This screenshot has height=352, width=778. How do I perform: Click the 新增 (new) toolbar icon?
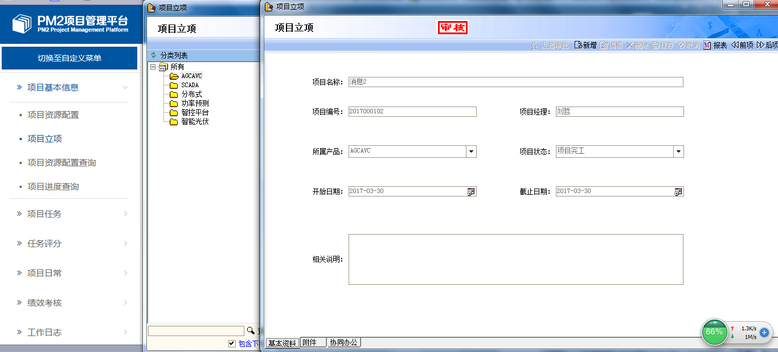click(x=578, y=46)
